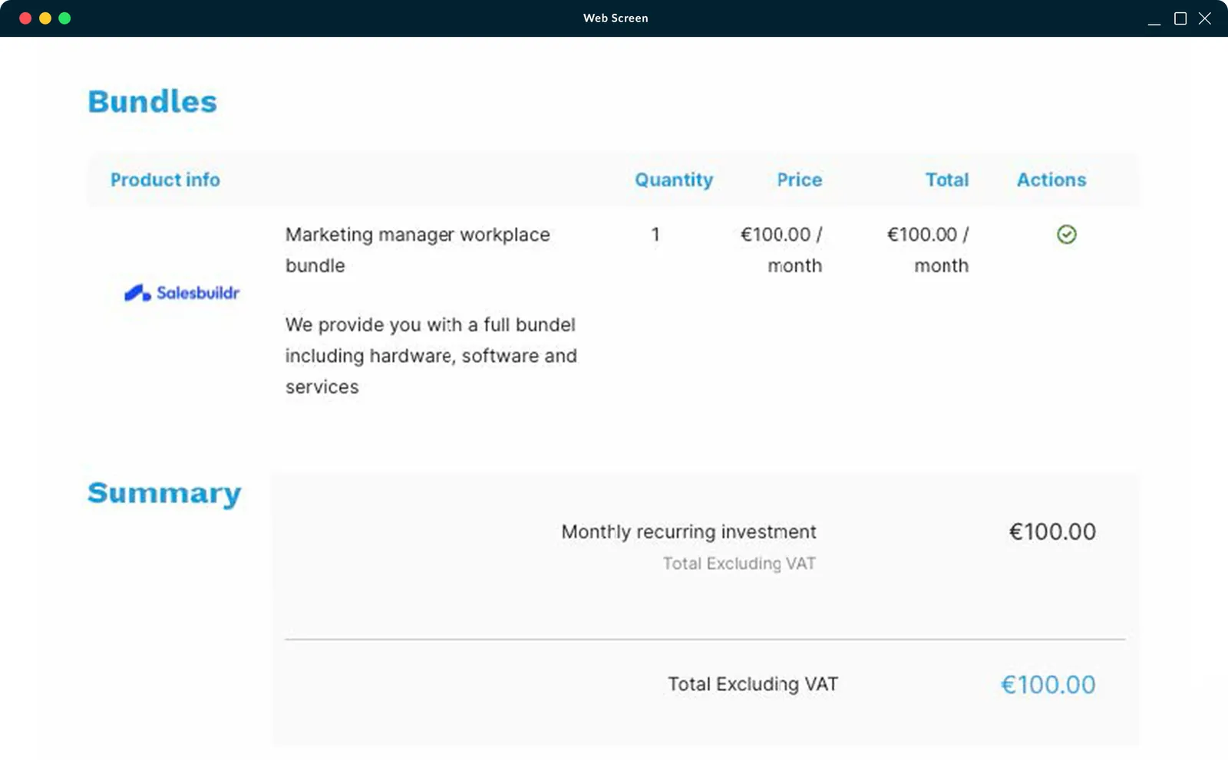Click the blue €100.00 total amount
This screenshot has width=1228, height=760.
click(1048, 684)
